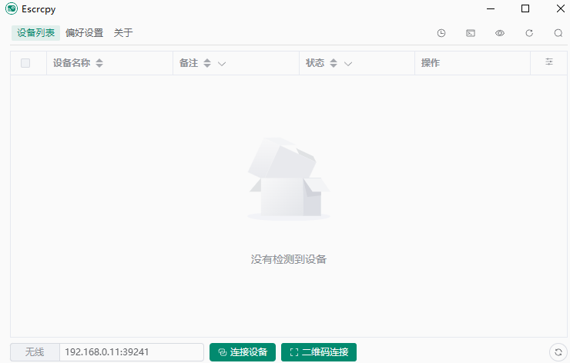570x363 pixels.
Task: Open the scheduled tasks clock icon
Action: pos(441,33)
